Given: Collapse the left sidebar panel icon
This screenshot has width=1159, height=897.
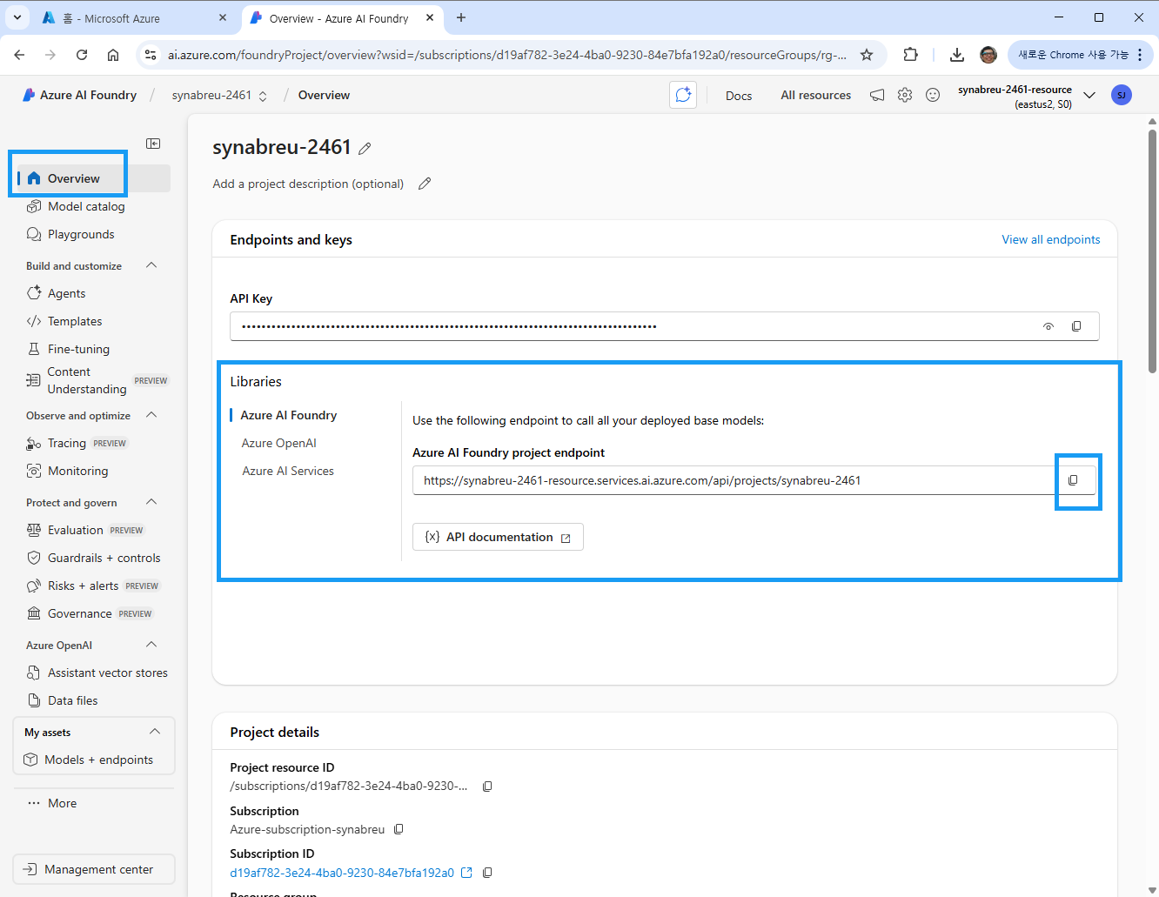Looking at the screenshot, I should pos(153,144).
